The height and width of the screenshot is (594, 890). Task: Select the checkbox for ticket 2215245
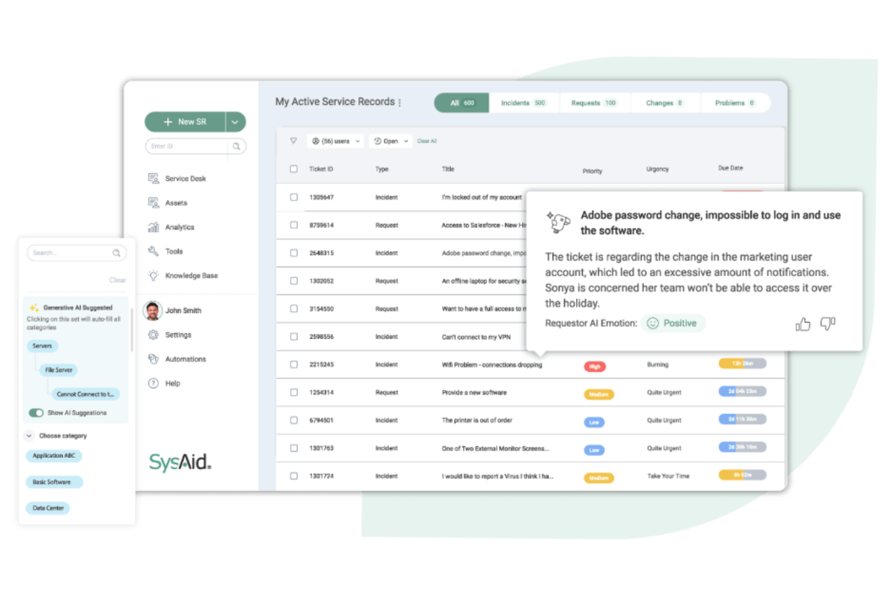[293, 364]
